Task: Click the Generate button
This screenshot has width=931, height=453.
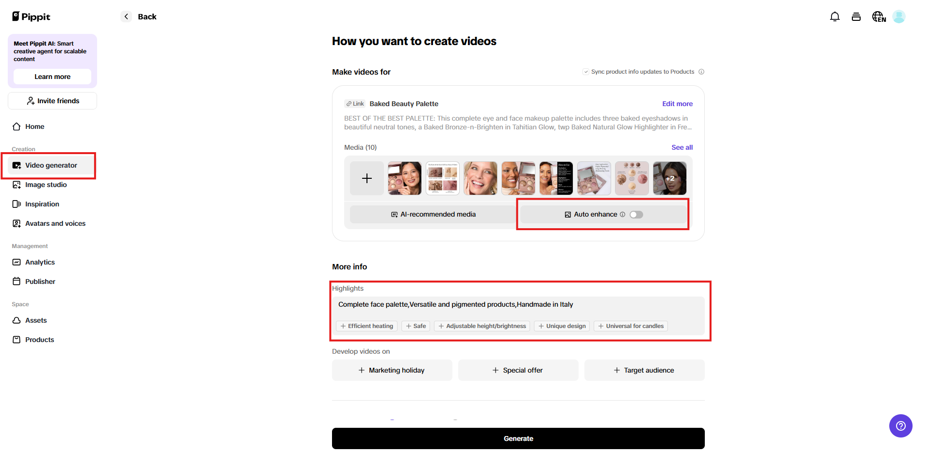Action: coord(518,438)
